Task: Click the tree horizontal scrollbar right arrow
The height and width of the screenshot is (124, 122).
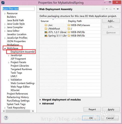Action: pos(33,111)
